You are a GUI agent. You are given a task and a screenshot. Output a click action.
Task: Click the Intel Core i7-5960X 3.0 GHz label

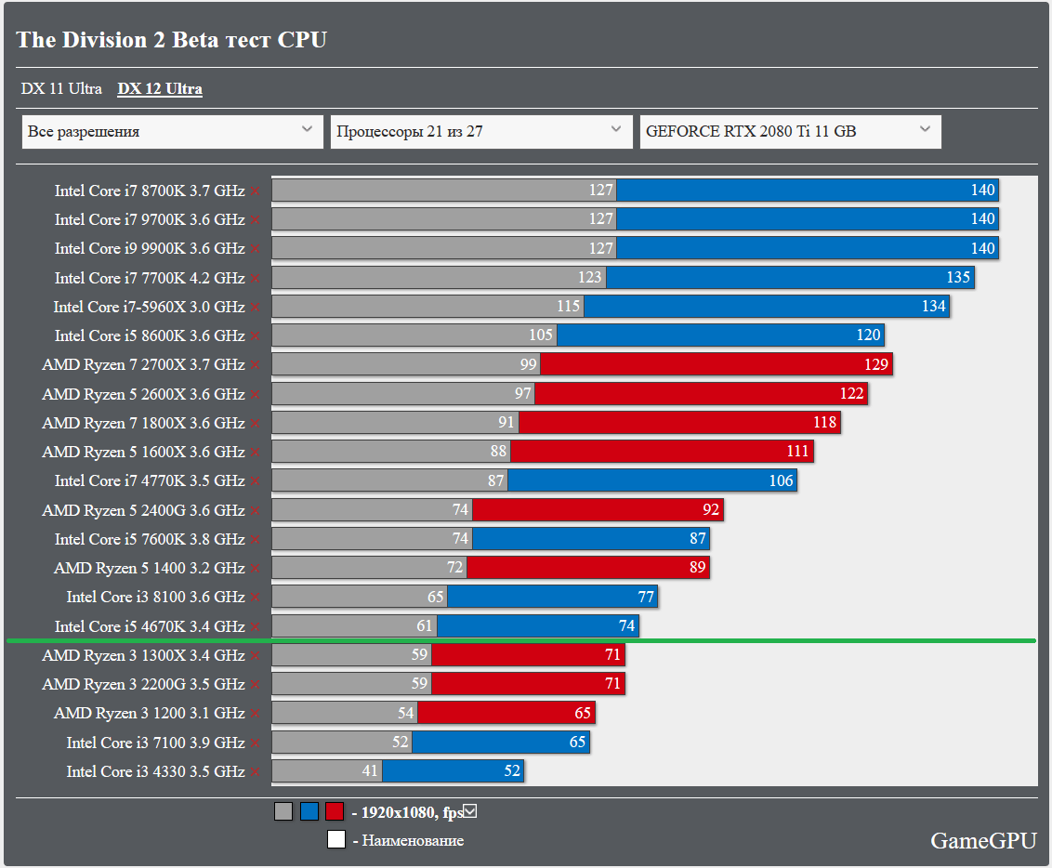tap(149, 308)
